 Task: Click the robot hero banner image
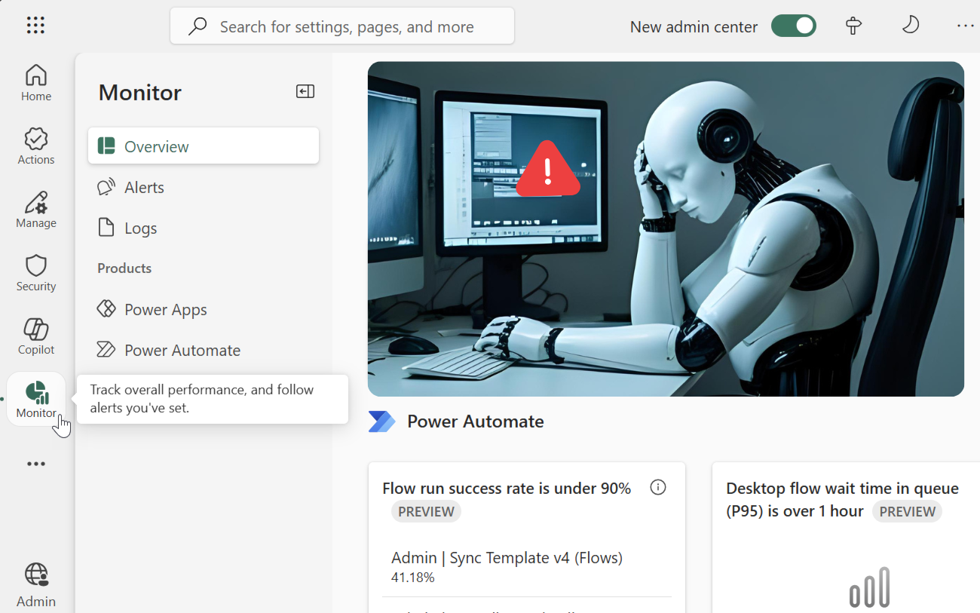(666, 229)
